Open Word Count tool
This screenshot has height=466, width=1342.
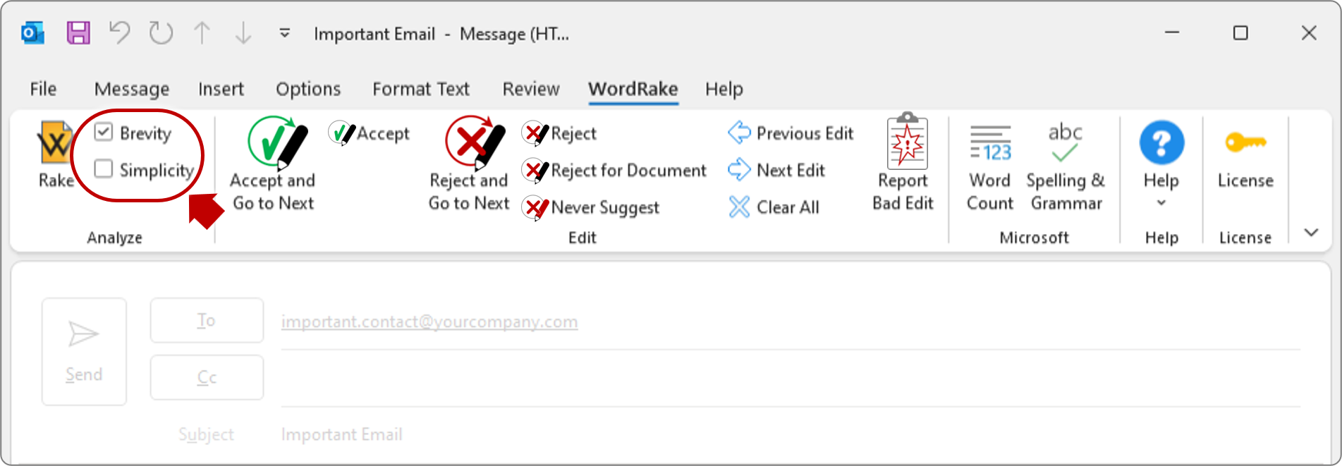pos(990,167)
